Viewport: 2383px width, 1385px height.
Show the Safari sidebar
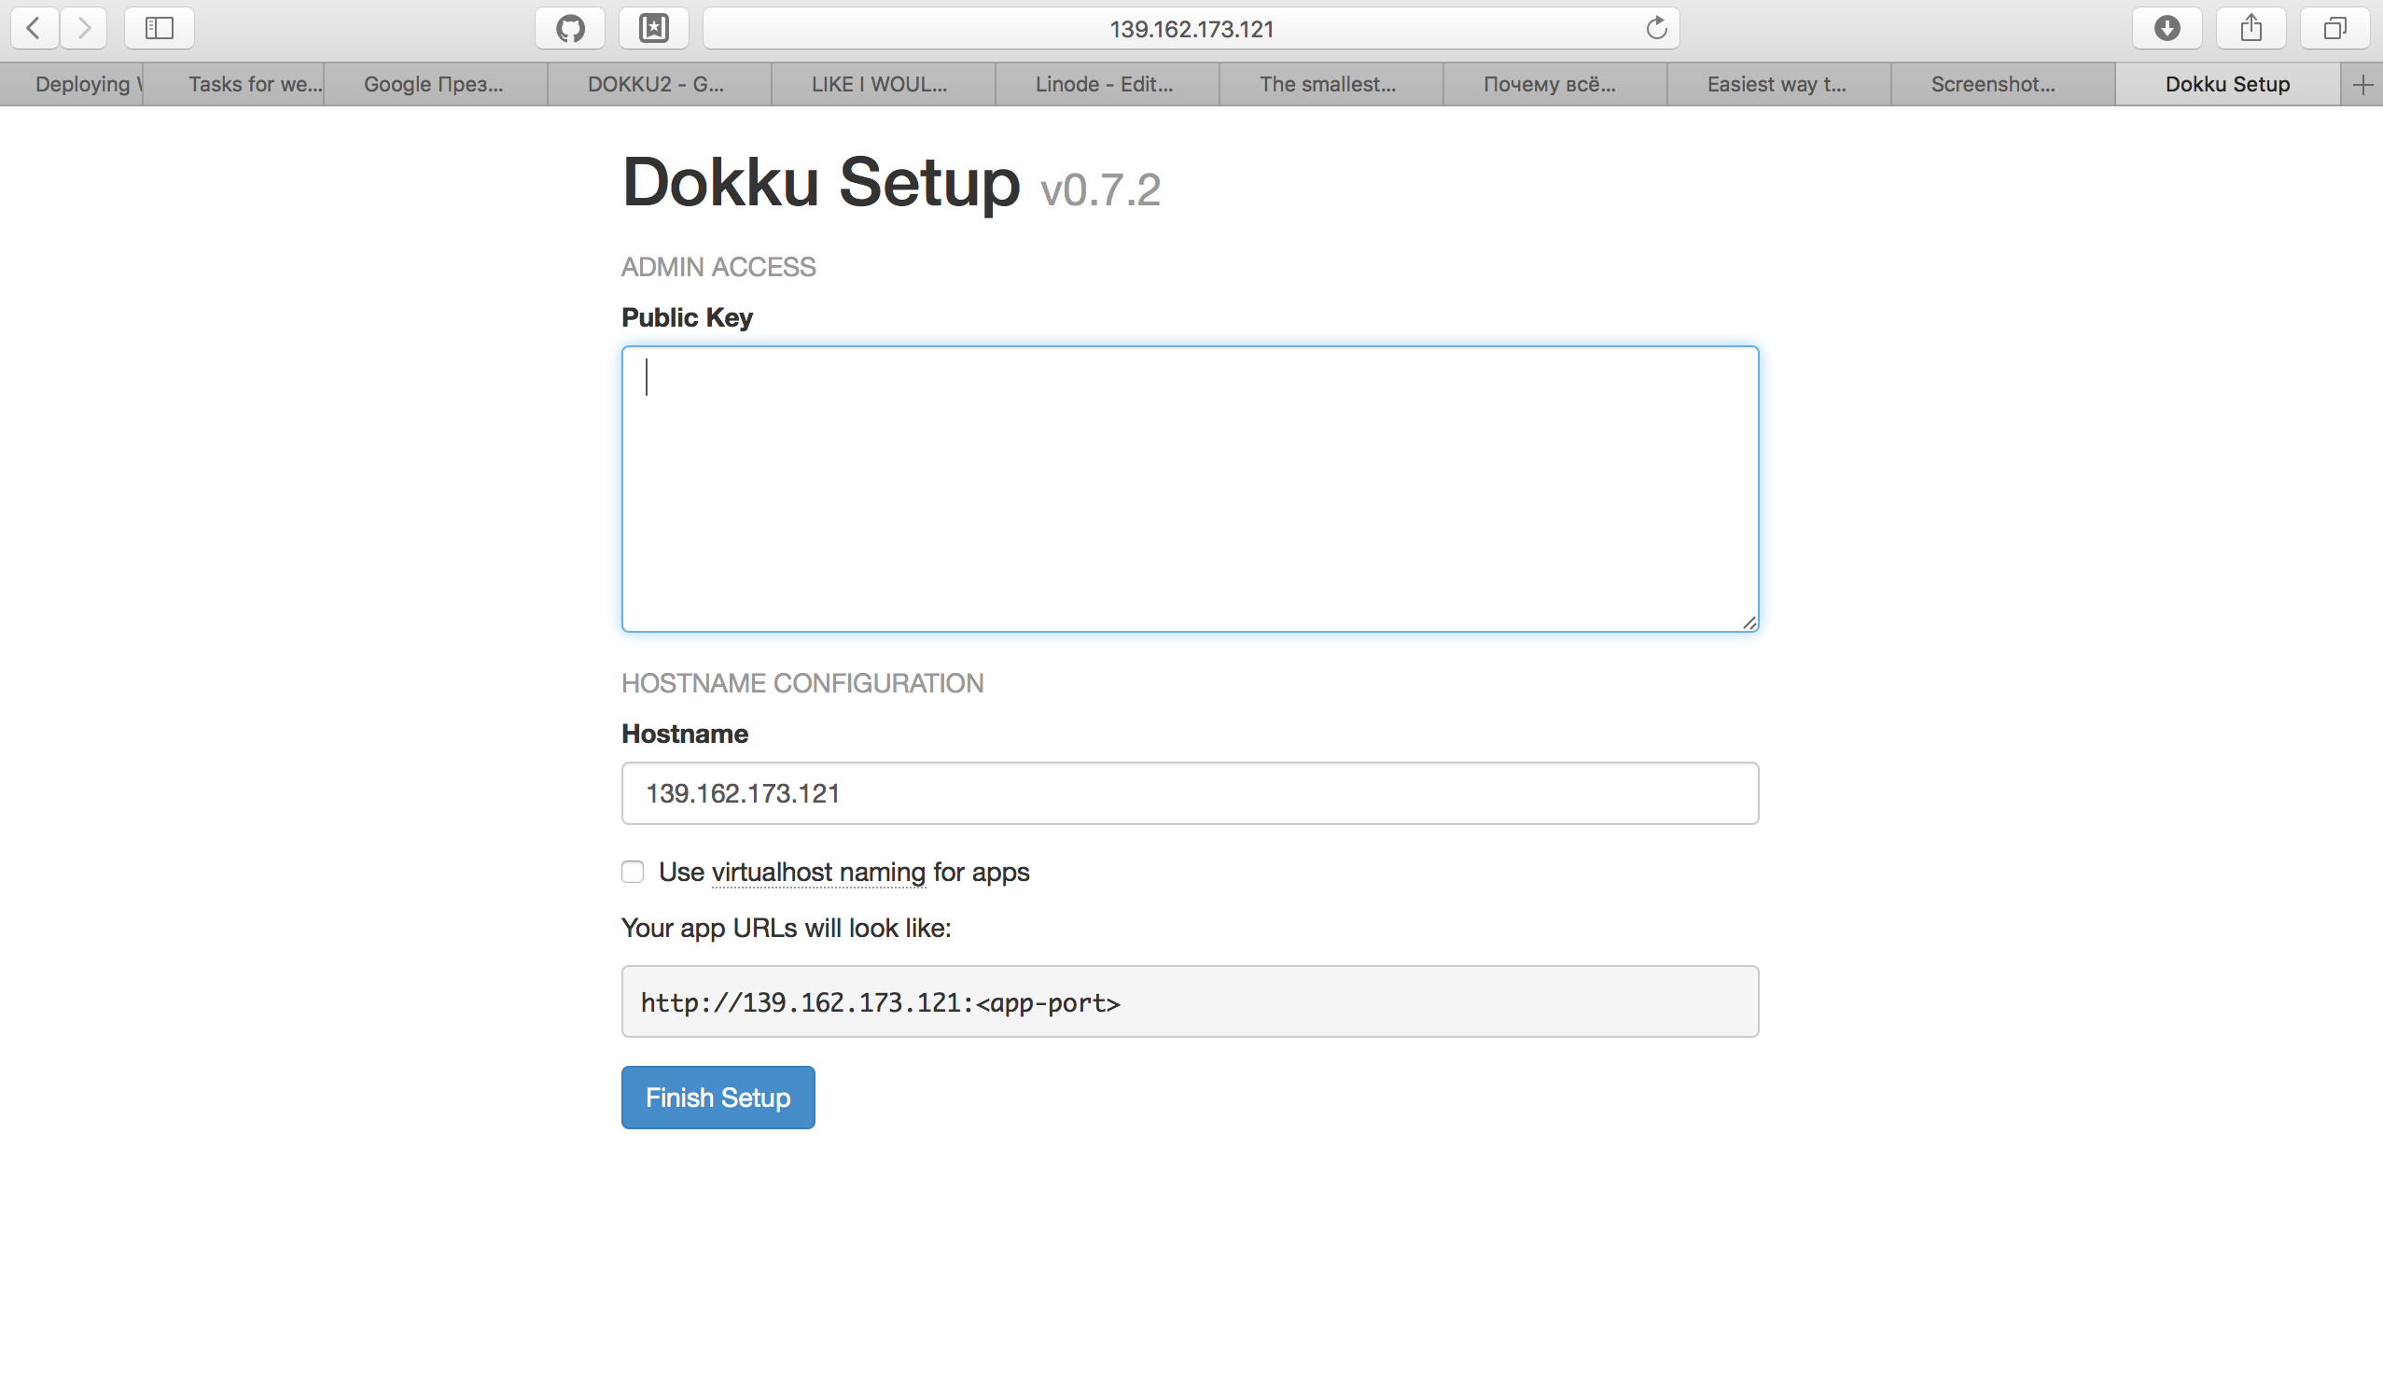[159, 28]
